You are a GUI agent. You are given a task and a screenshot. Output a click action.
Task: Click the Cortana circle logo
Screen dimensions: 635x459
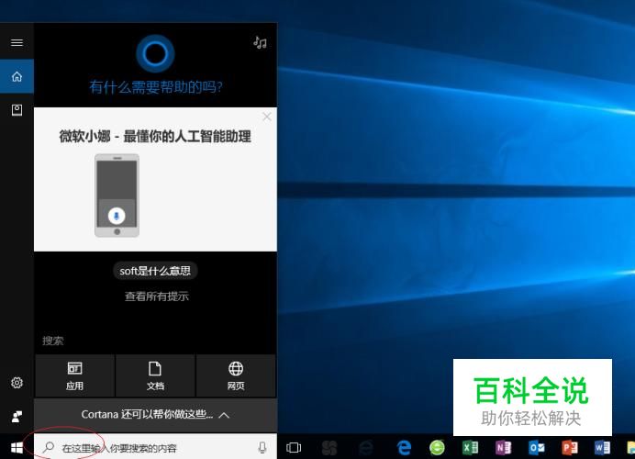pos(155,54)
